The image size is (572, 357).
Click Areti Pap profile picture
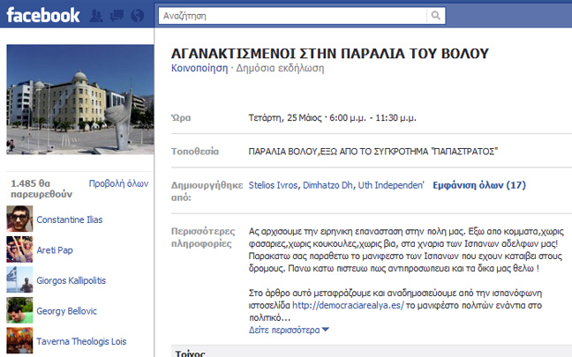pos(19,249)
